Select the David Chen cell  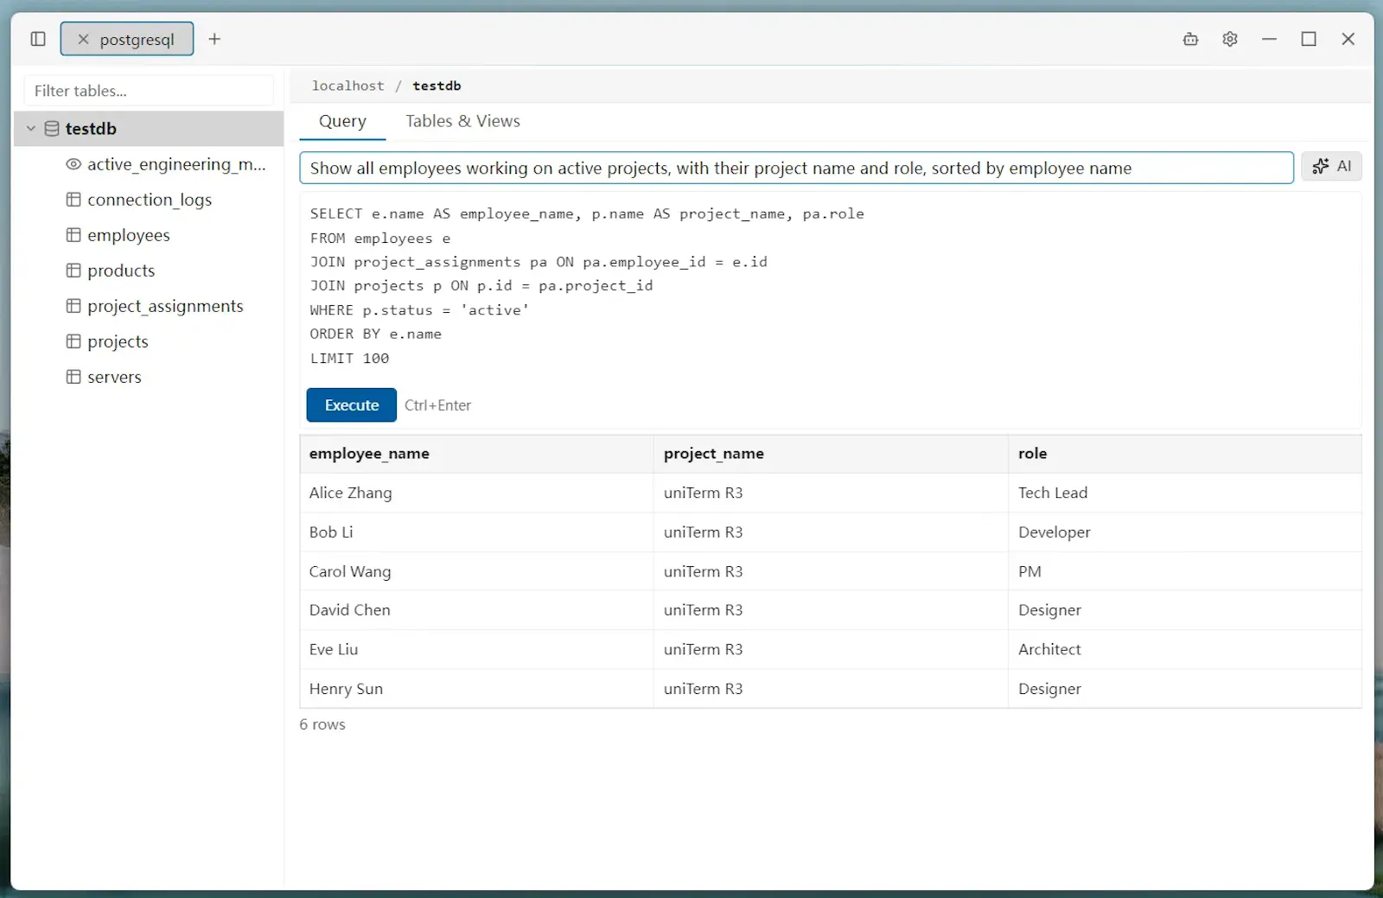pos(476,610)
